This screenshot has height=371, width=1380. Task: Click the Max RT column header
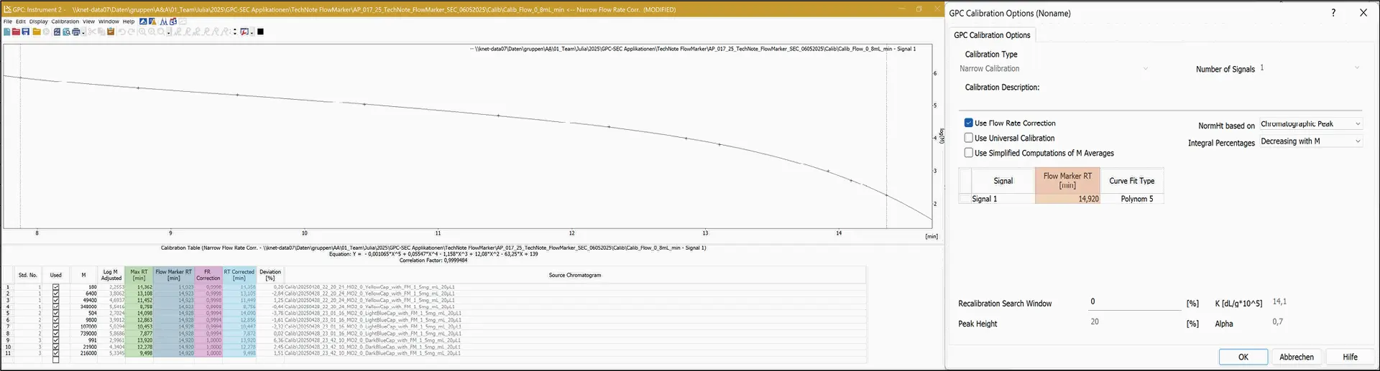[139, 275]
